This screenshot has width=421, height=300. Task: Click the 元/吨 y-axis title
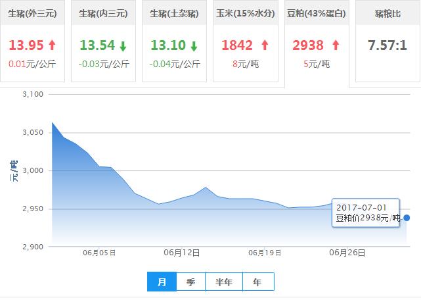click(x=14, y=171)
